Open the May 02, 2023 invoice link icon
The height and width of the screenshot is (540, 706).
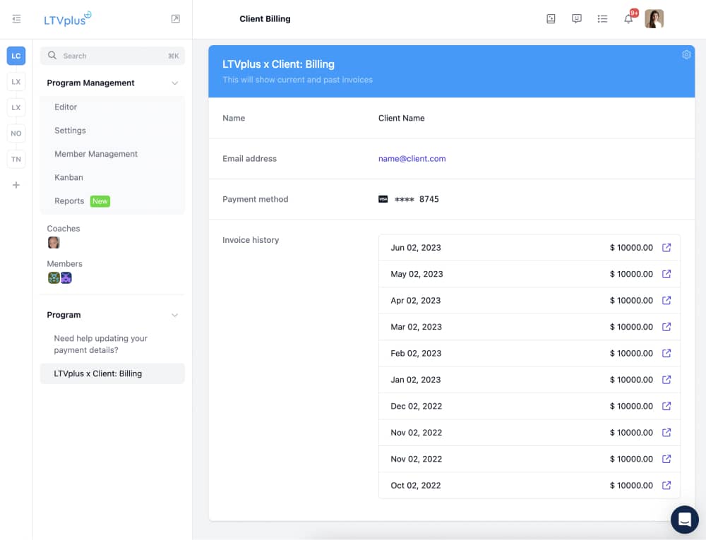(666, 274)
